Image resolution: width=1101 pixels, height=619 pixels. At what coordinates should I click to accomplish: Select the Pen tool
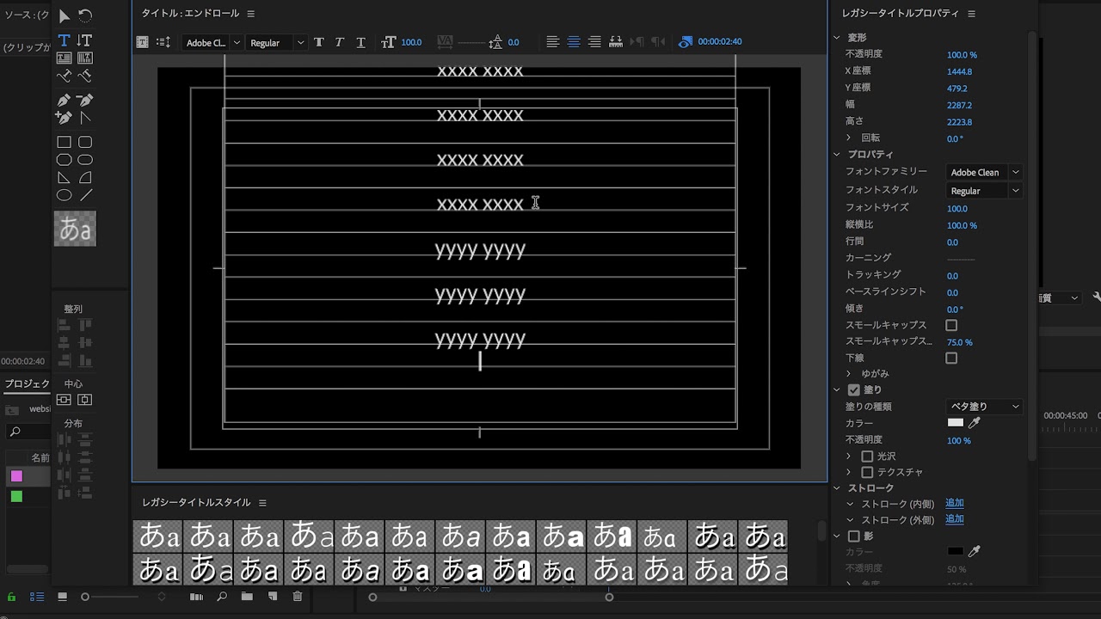[x=64, y=101]
